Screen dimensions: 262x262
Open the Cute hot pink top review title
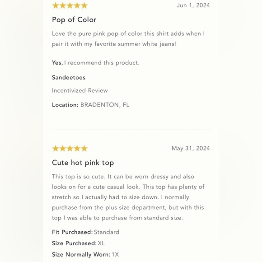[x=83, y=163]
